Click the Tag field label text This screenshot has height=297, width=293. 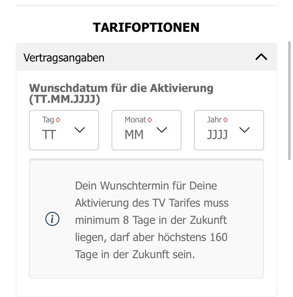point(48,120)
